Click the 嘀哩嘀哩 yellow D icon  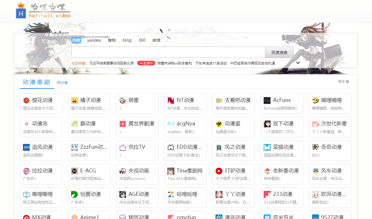(x=316, y=101)
